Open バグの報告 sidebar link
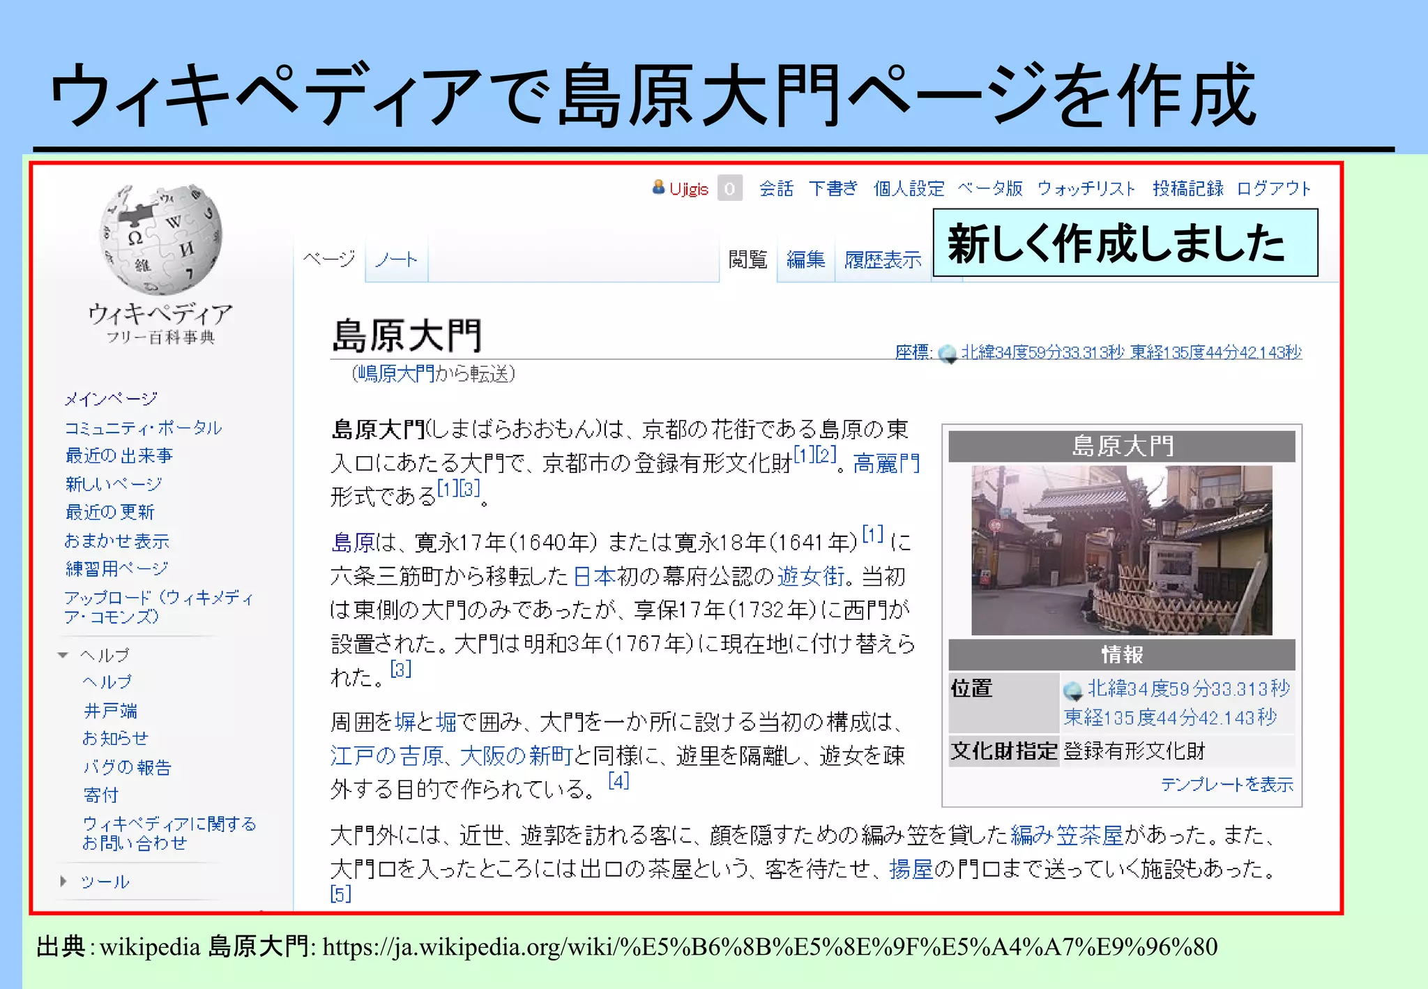1428x989 pixels. pos(127,767)
